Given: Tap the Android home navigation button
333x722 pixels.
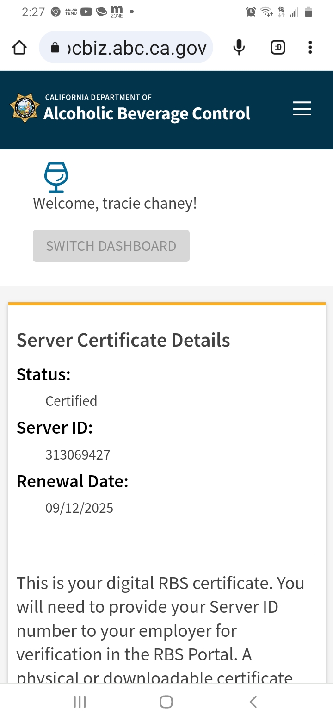Looking at the screenshot, I should [x=166, y=702].
